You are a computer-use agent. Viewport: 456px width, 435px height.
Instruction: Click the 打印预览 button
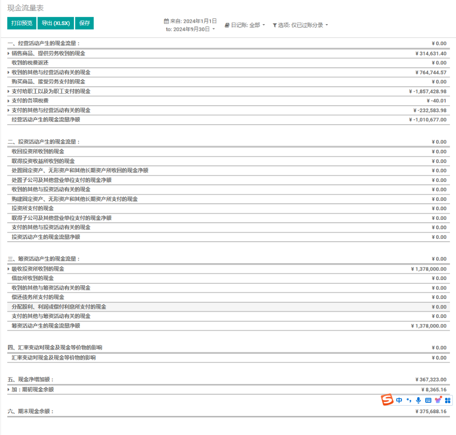click(x=22, y=23)
